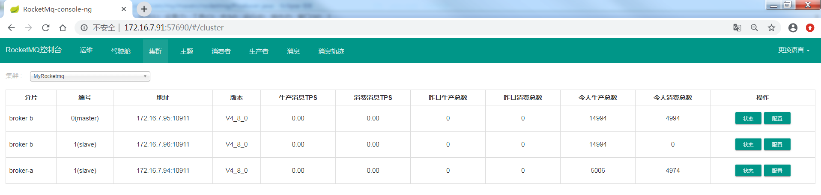This screenshot has height=195, width=821.
Task: Open the 驾驶舱 dashboard page
Action: pos(121,51)
